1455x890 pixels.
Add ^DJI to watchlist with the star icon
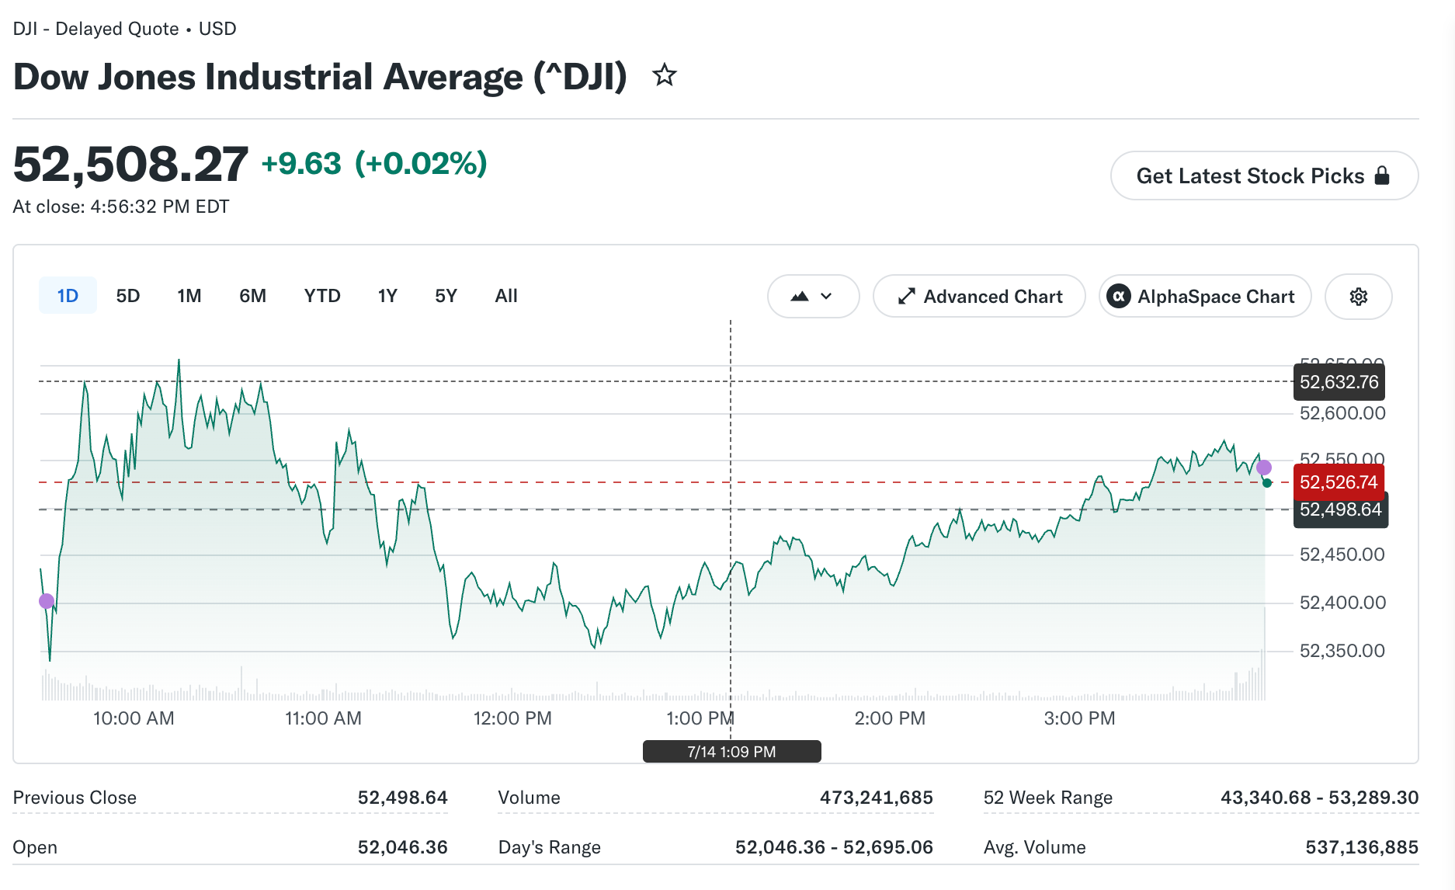[x=664, y=75]
